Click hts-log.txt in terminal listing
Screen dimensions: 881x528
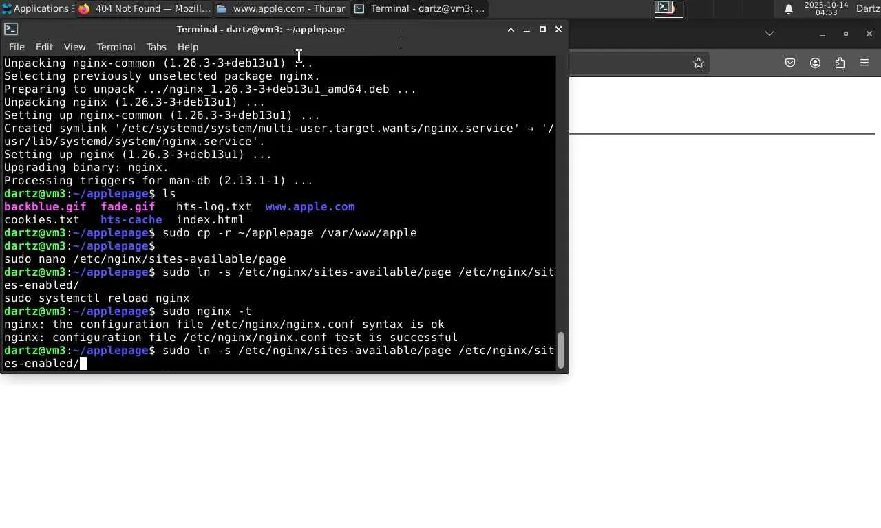[x=214, y=207]
